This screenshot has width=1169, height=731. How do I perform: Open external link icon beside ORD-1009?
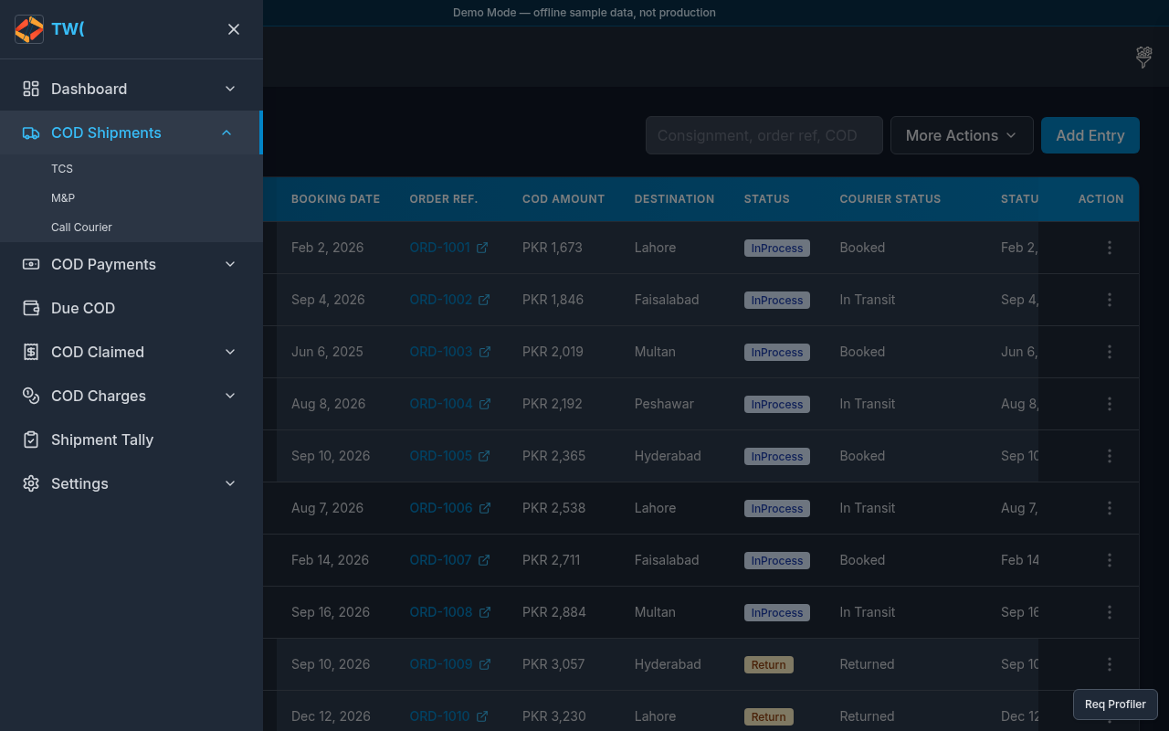coord(485,664)
